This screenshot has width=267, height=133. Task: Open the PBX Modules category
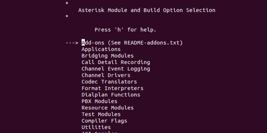tap(99, 101)
